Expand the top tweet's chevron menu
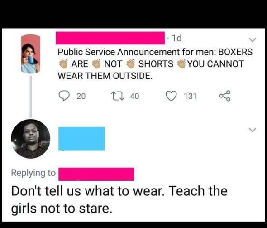Image resolution: width=267 pixels, height=228 pixels. (253, 40)
